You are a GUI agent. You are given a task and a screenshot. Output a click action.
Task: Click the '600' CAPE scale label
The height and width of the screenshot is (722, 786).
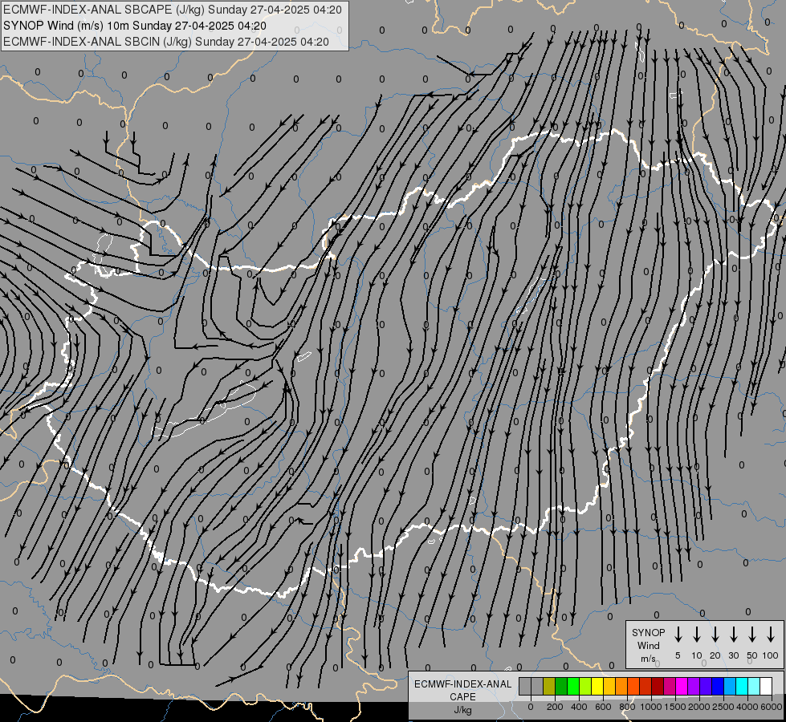[603, 707]
